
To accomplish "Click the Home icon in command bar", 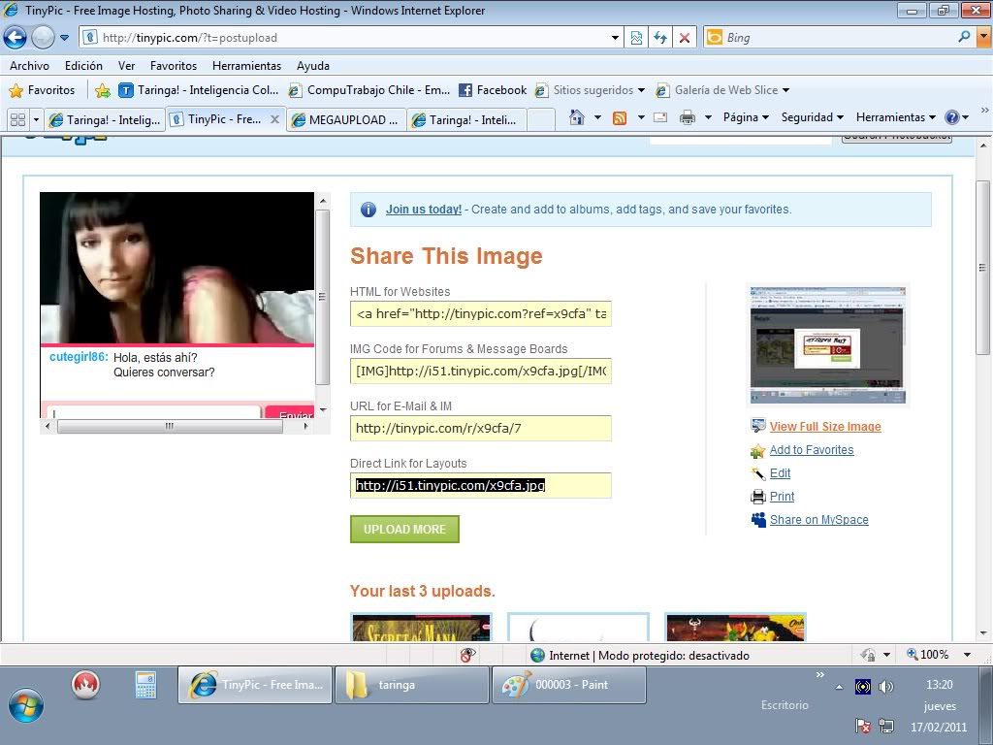I will [x=576, y=117].
